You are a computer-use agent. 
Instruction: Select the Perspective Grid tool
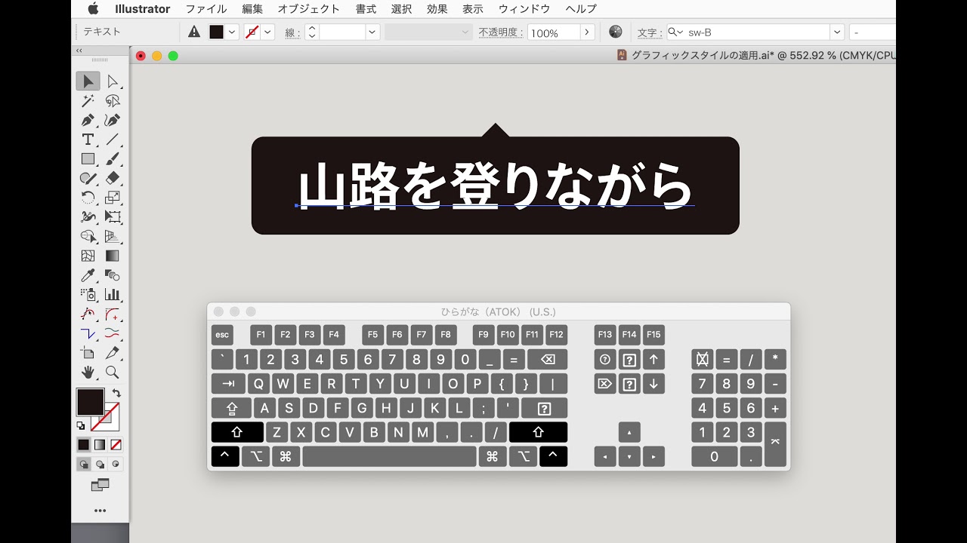(x=113, y=237)
